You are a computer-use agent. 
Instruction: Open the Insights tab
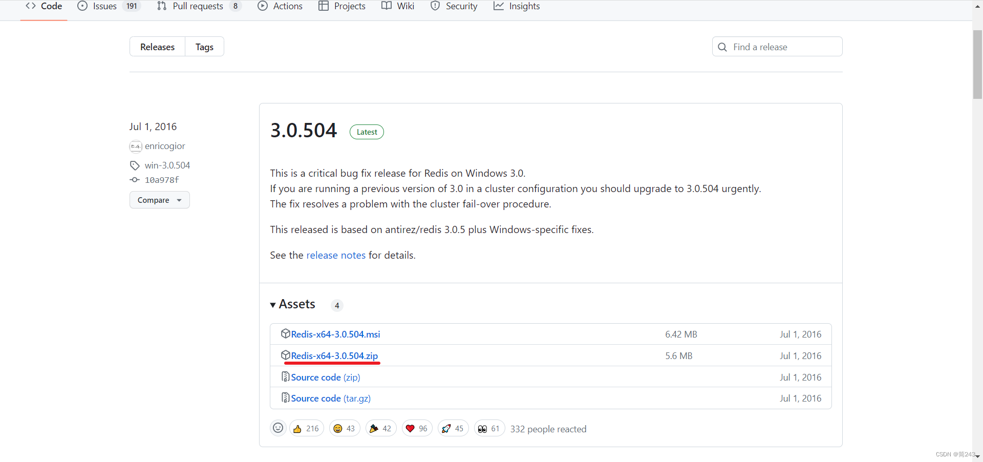[517, 6]
